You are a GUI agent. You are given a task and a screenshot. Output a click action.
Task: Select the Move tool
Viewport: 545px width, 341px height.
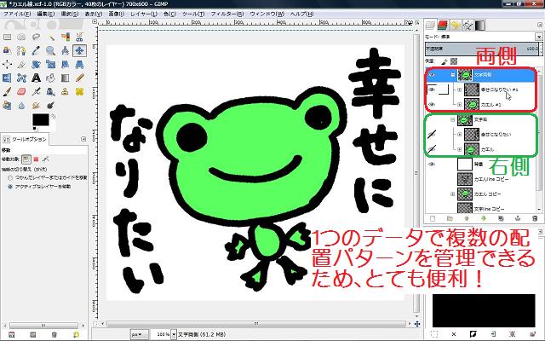79,51
